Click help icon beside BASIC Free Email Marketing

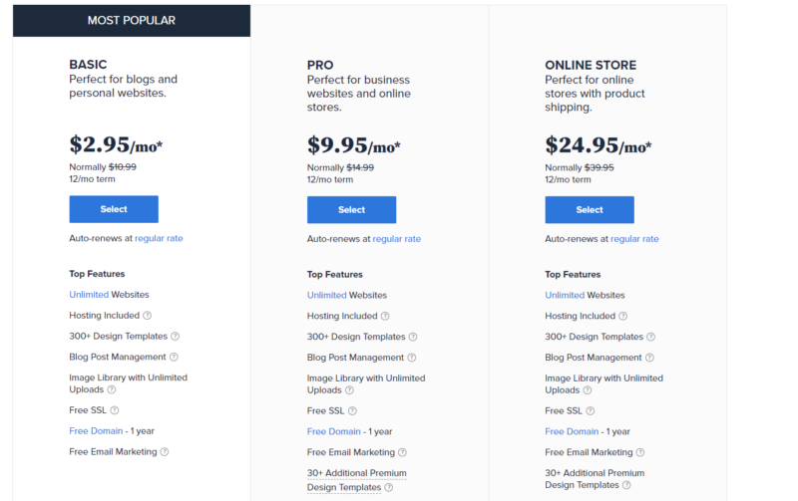tap(165, 451)
